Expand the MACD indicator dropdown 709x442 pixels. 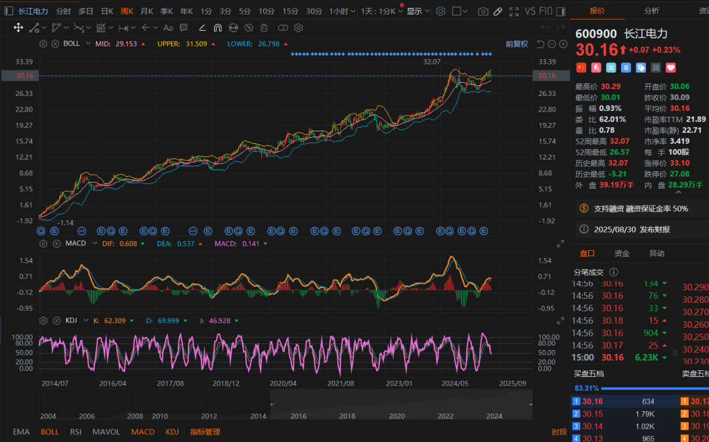[95, 244]
